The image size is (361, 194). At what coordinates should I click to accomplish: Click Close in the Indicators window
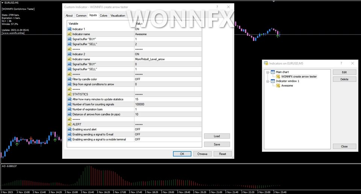click(344, 146)
